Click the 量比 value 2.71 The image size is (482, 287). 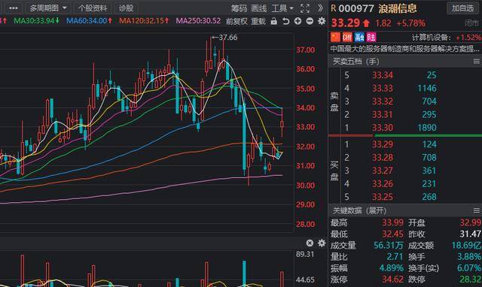[395, 257]
